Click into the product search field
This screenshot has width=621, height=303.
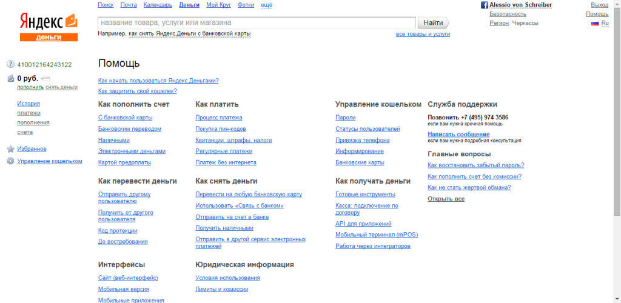[x=257, y=22]
